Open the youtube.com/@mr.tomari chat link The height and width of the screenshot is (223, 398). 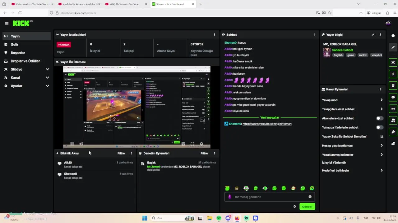click(267, 124)
